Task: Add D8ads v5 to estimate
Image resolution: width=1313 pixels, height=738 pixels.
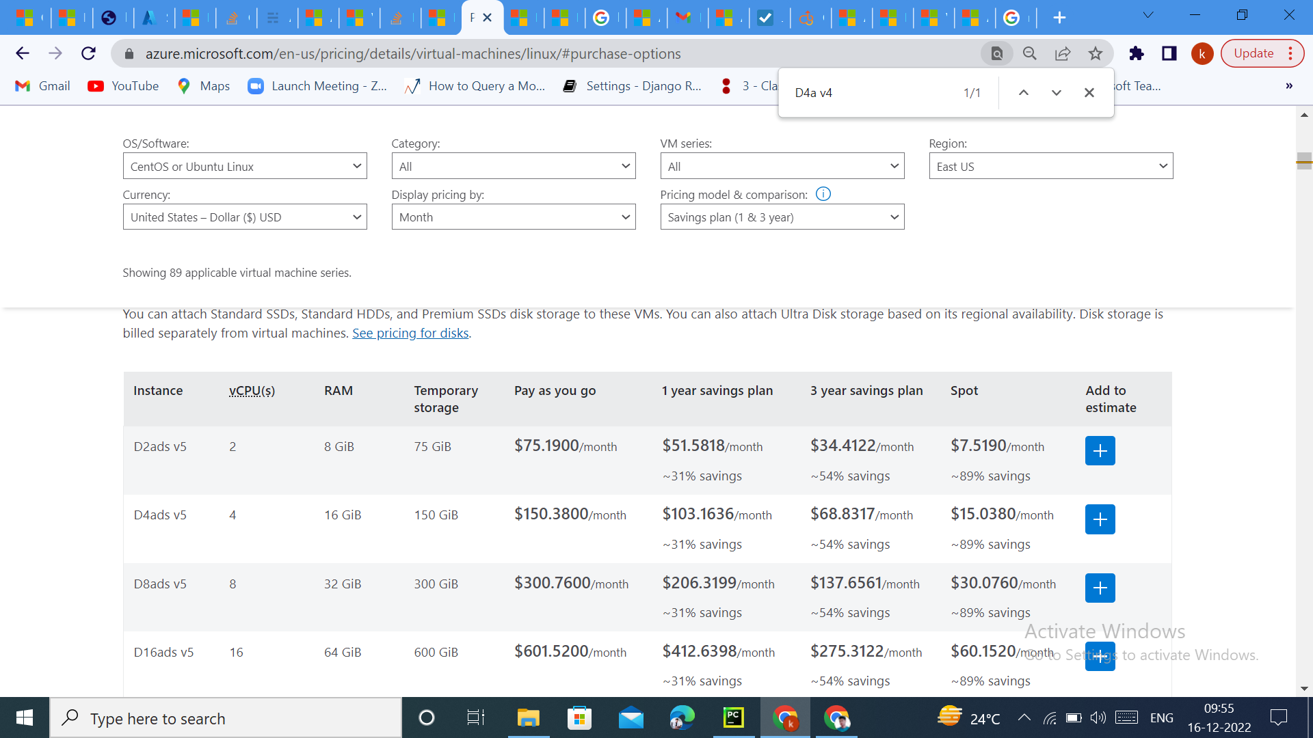Action: point(1100,588)
